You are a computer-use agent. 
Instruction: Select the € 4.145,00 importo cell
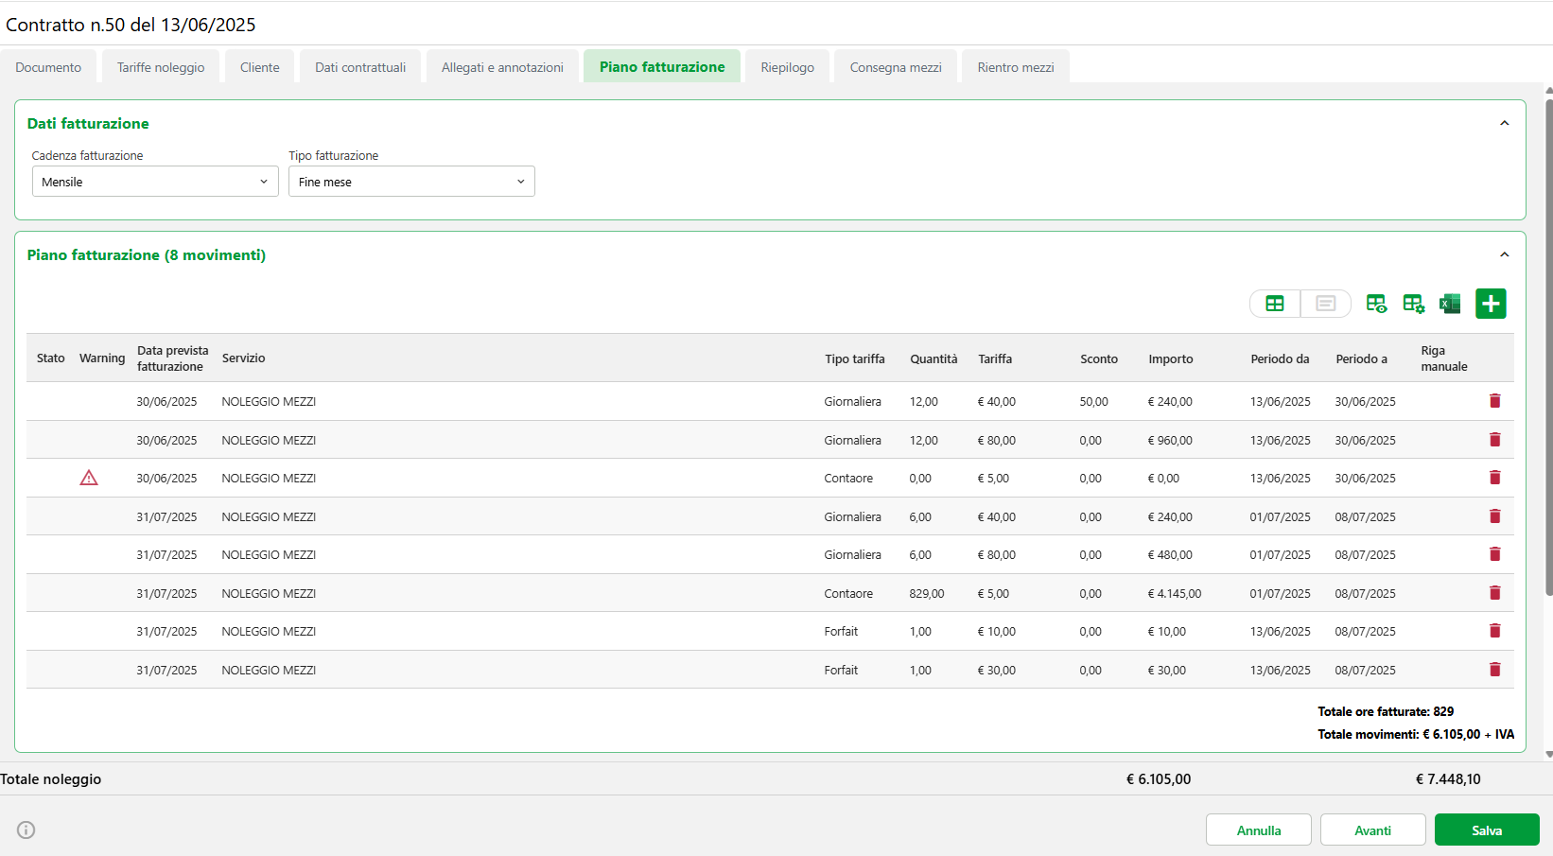point(1175,594)
